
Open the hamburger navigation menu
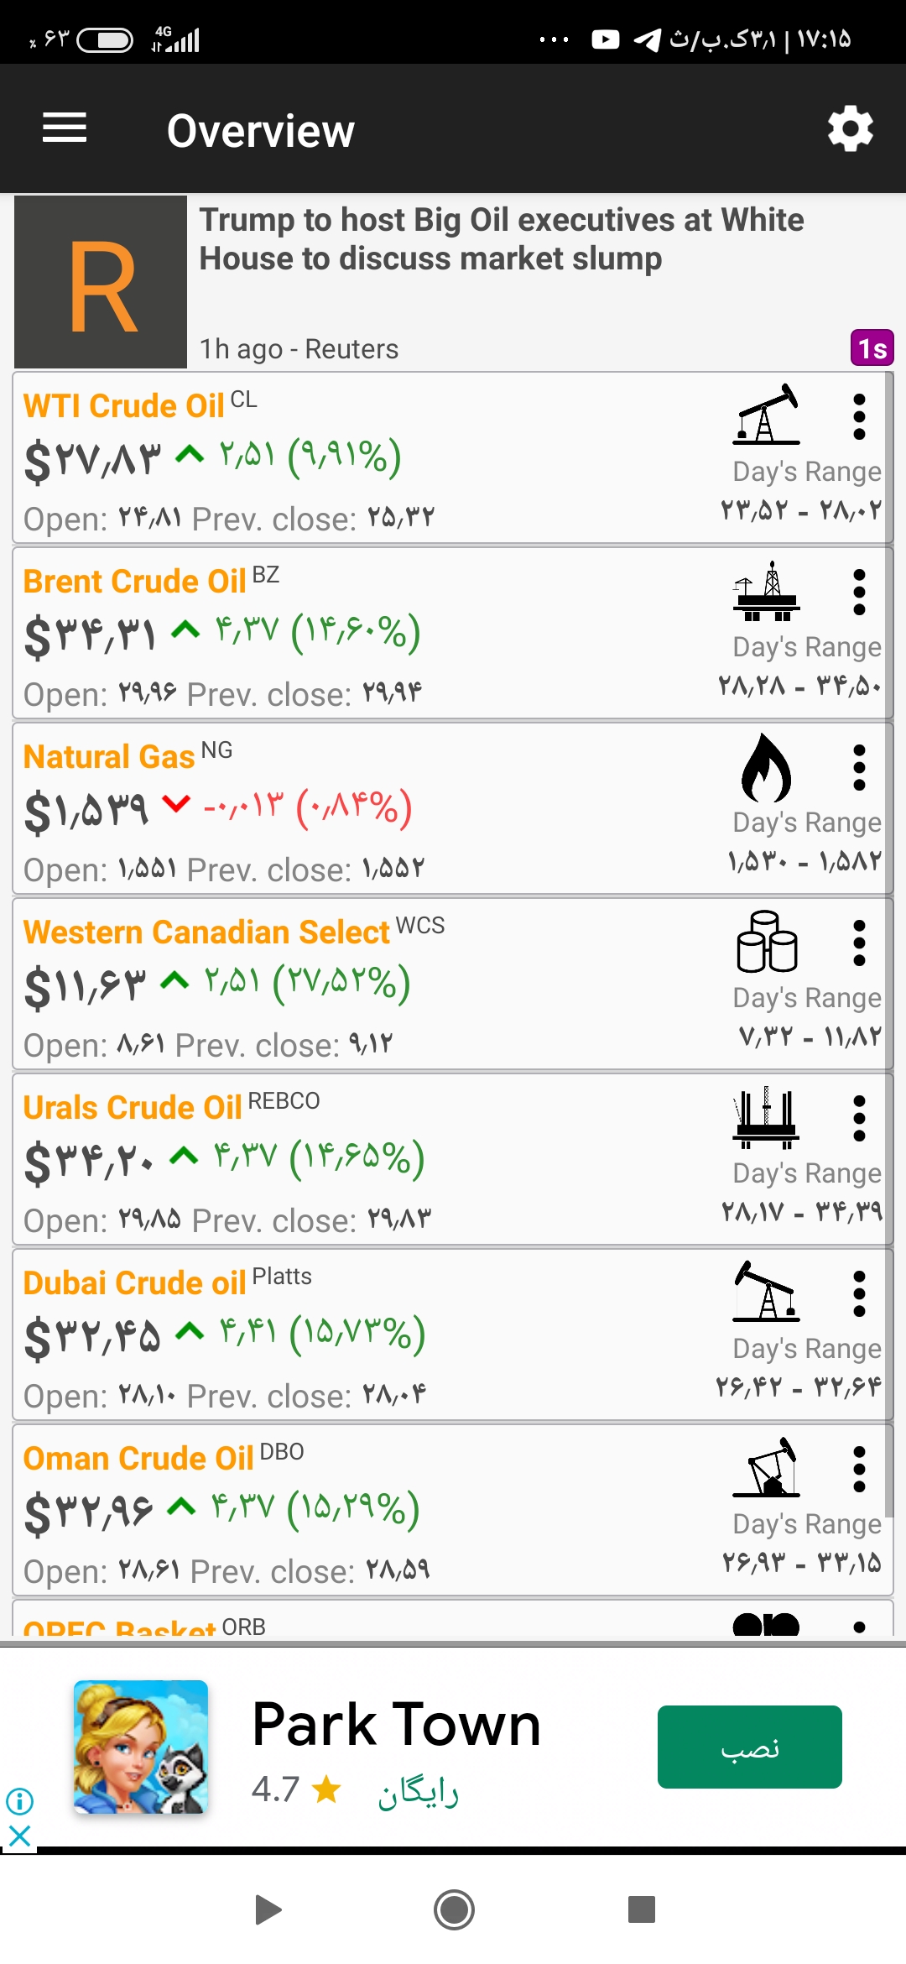[65, 128]
